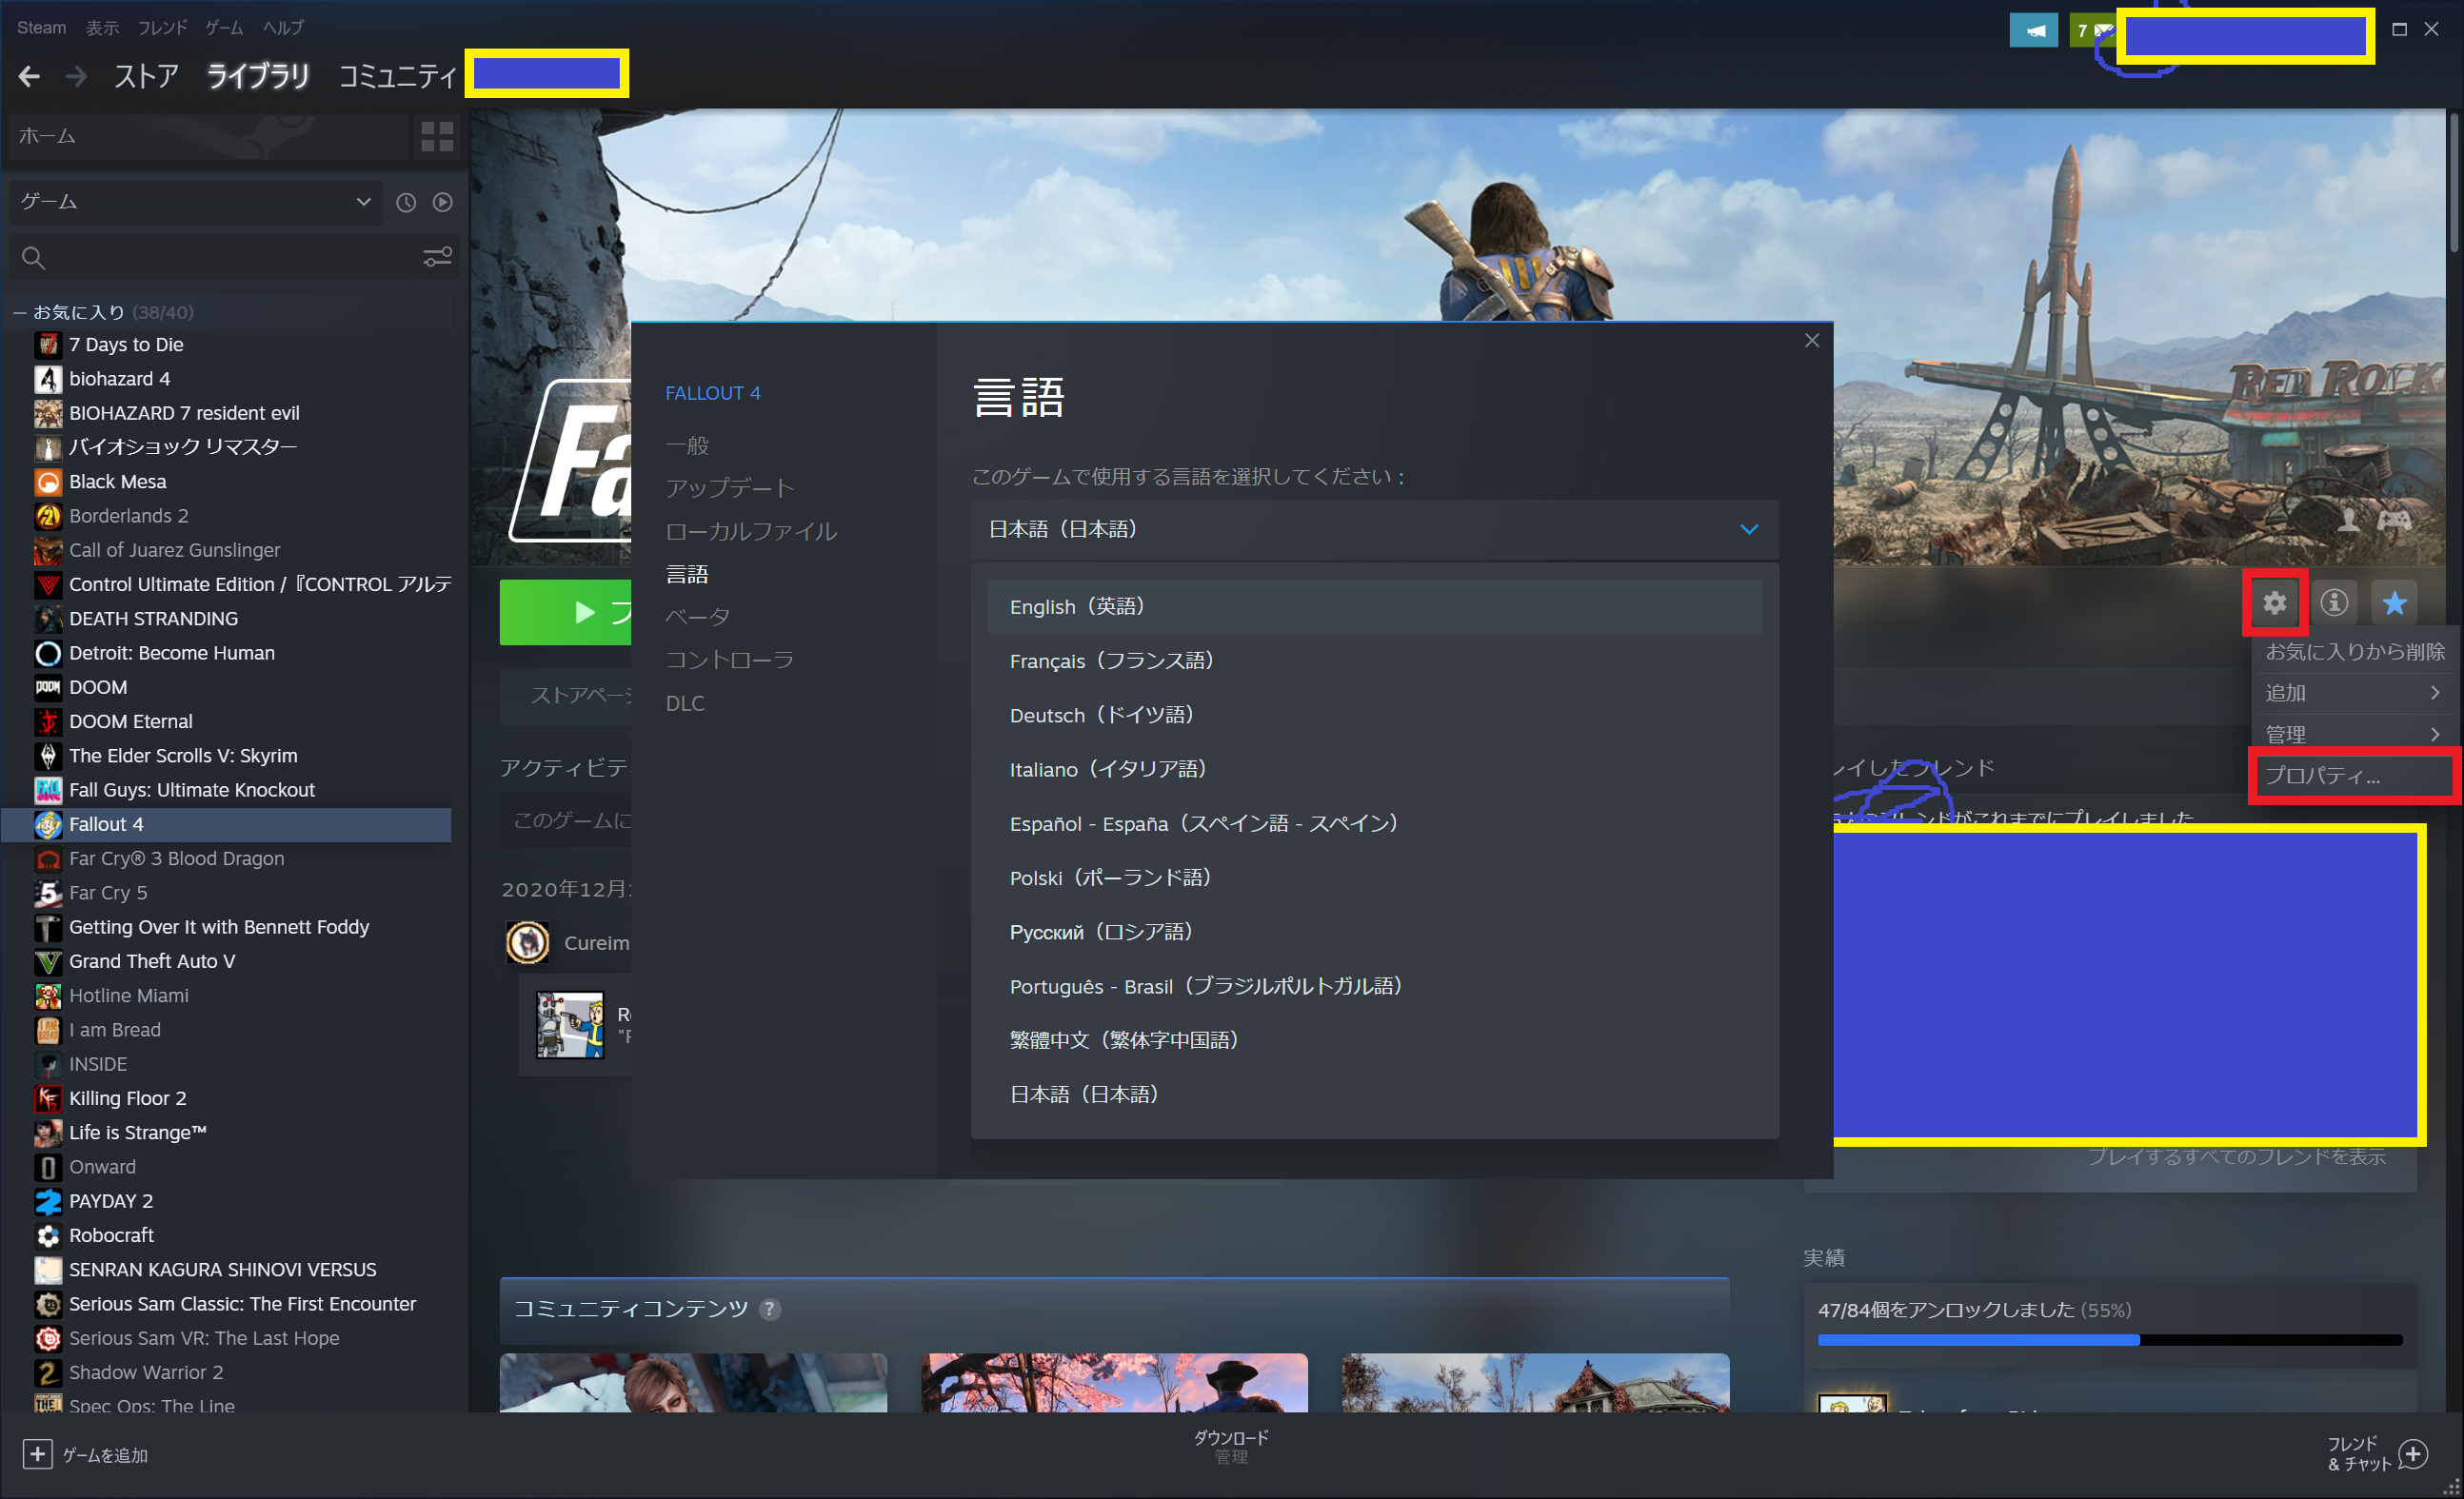Click プロパティ... in the context menu
Screen dimensions: 2464x1499
tap(2352, 776)
